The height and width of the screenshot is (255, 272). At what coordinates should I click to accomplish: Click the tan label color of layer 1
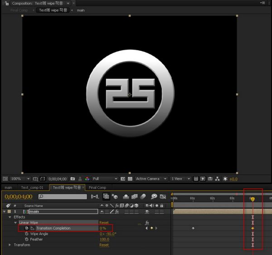[9, 212]
